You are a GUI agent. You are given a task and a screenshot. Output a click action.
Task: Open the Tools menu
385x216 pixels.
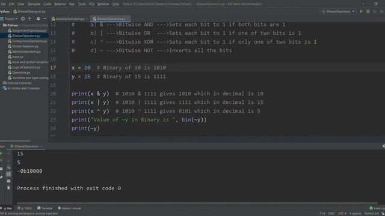pos(82,4)
